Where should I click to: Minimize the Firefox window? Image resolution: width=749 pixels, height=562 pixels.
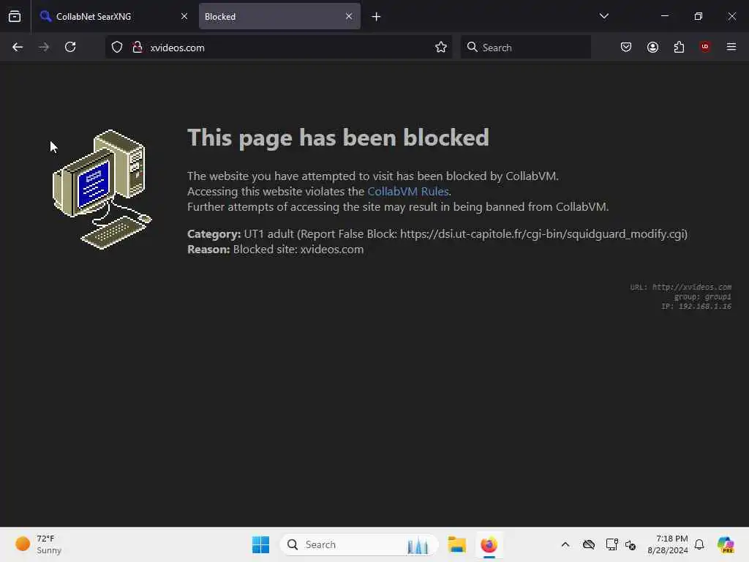(664, 16)
